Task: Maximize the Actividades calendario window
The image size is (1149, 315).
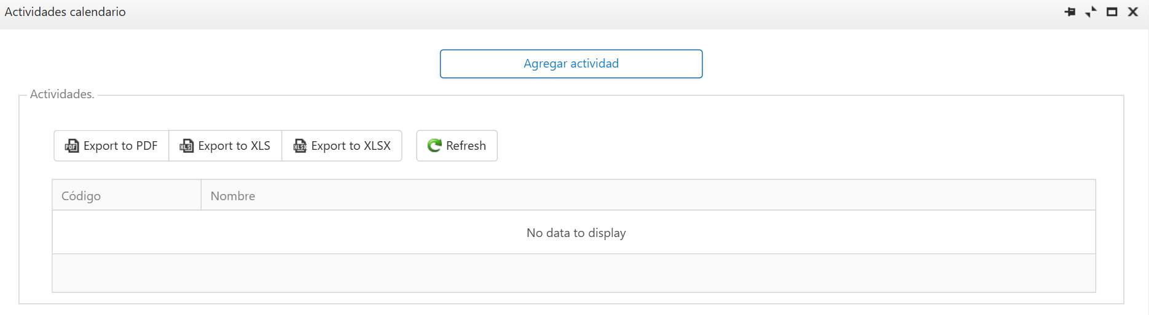Action: point(1112,12)
